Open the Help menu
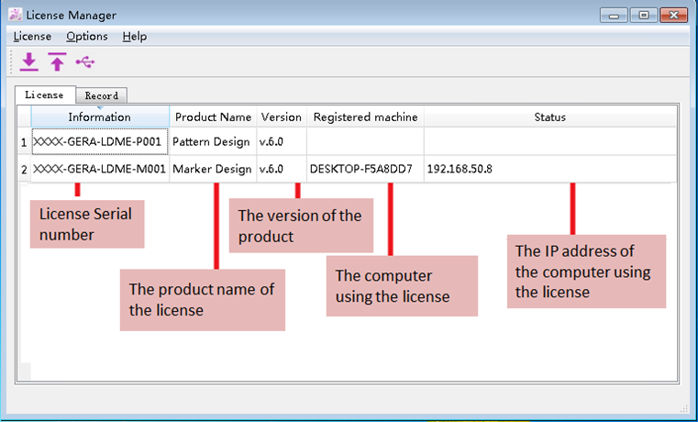The height and width of the screenshot is (422, 698). point(134,37)
